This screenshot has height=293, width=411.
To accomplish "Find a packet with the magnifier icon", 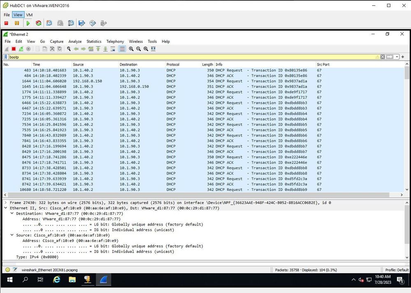I will click(x=69, y=49).
